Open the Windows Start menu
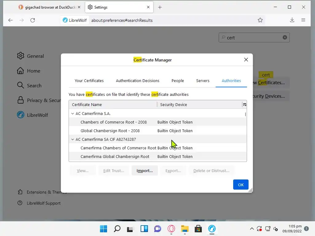The image size is (315, 236). [103, 229]
